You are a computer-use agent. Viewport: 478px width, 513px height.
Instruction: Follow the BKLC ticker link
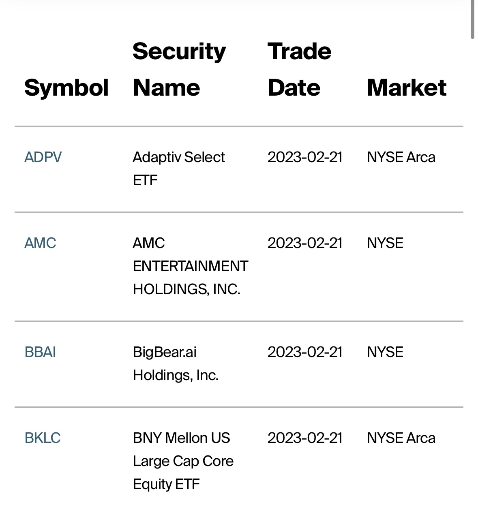(43, 438)
